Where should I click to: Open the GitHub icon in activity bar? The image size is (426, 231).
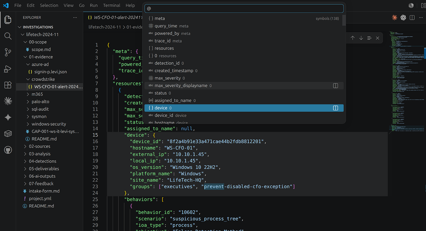8,150
